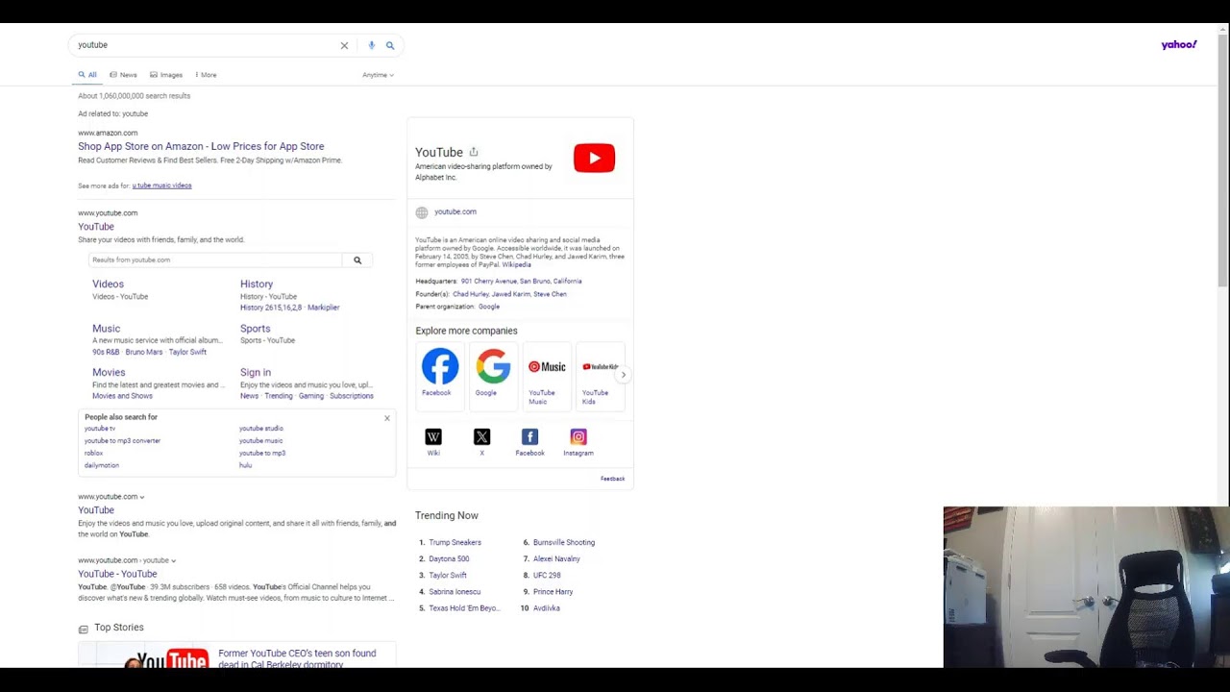Select dailymotion related search

point(102,465)
